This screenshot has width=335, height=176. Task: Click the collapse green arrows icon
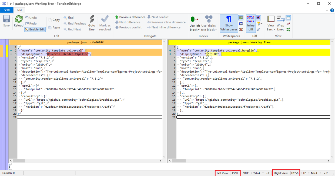coord(288,29)
